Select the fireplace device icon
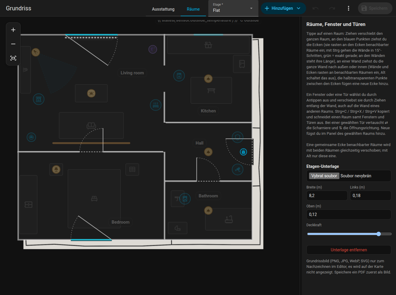Image resolution: width=396 pixels, height=295 pixels. pyautogui.click(x=39, y=99)
